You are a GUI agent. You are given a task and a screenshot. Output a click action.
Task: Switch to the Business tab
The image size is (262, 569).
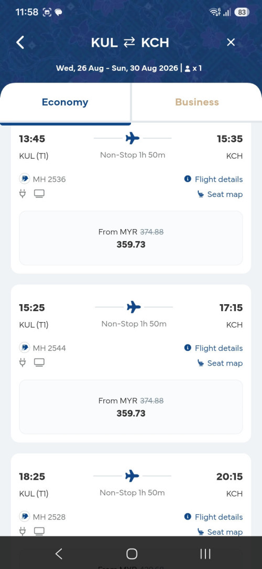click(197, 102)
